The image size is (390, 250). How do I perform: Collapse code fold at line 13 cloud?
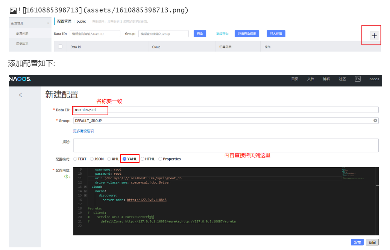point(85,187)
